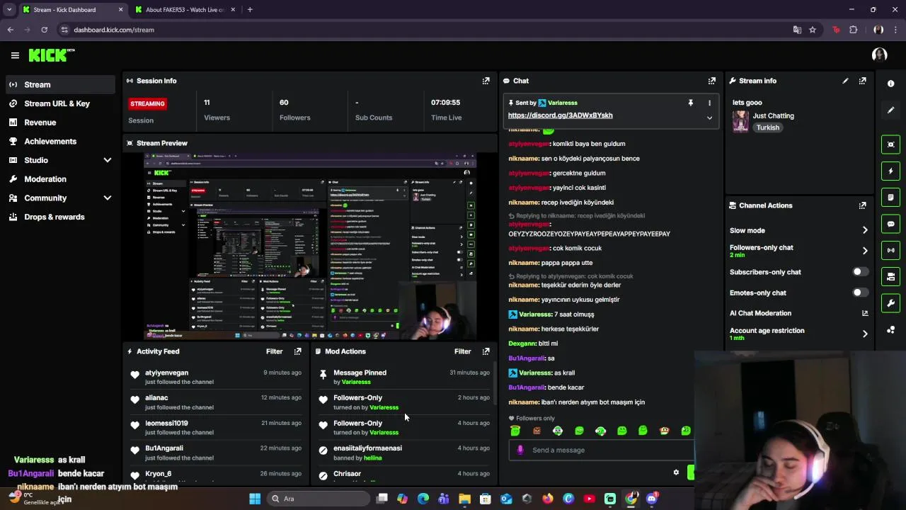This screenshot has height=510, width=906.
Task: Toggle the chat bubble widget in the right toolbar
Action: click(890, 224)
